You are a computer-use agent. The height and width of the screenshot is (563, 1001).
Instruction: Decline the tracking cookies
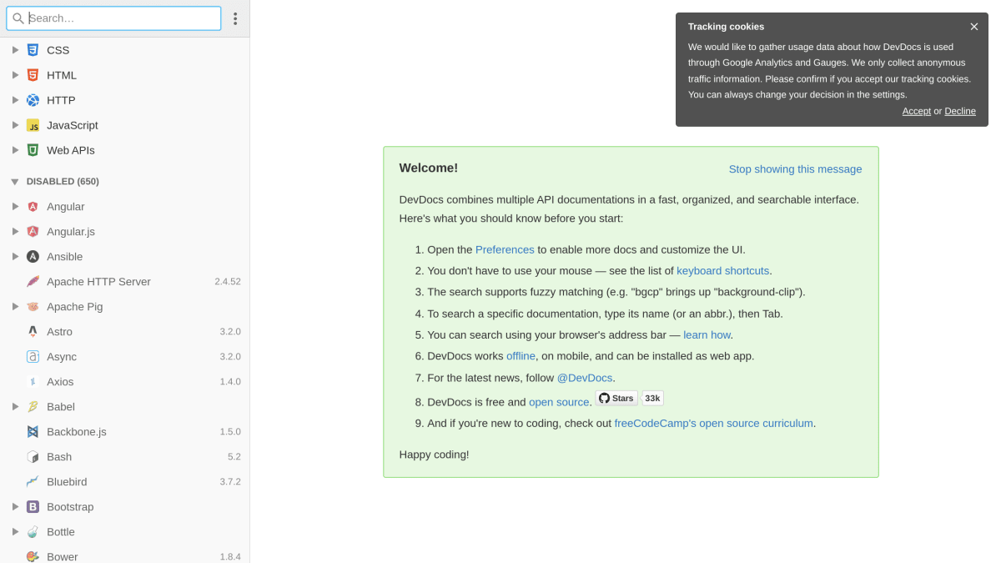(x=960, y=111)
